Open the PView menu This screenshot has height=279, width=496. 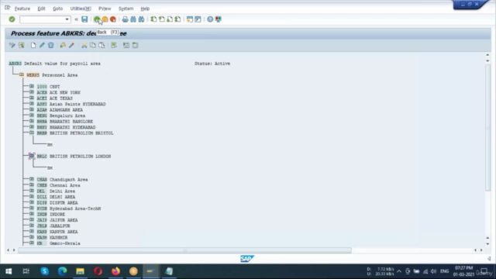(x=105, y=9)
